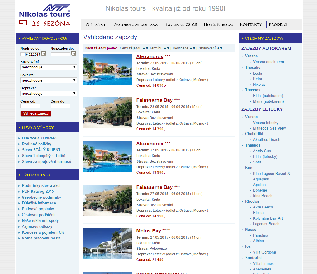Open the Lokalita dropdown
The height and width of the screenshot is (274, 317).
click(49, 80)
